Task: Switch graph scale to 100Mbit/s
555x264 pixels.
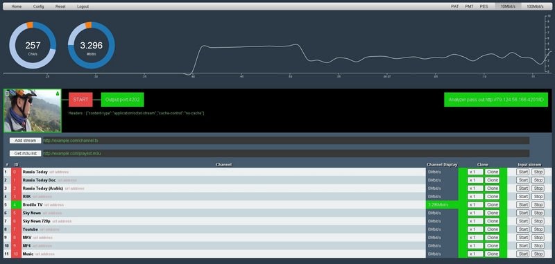Action: (x=535, y=6)
